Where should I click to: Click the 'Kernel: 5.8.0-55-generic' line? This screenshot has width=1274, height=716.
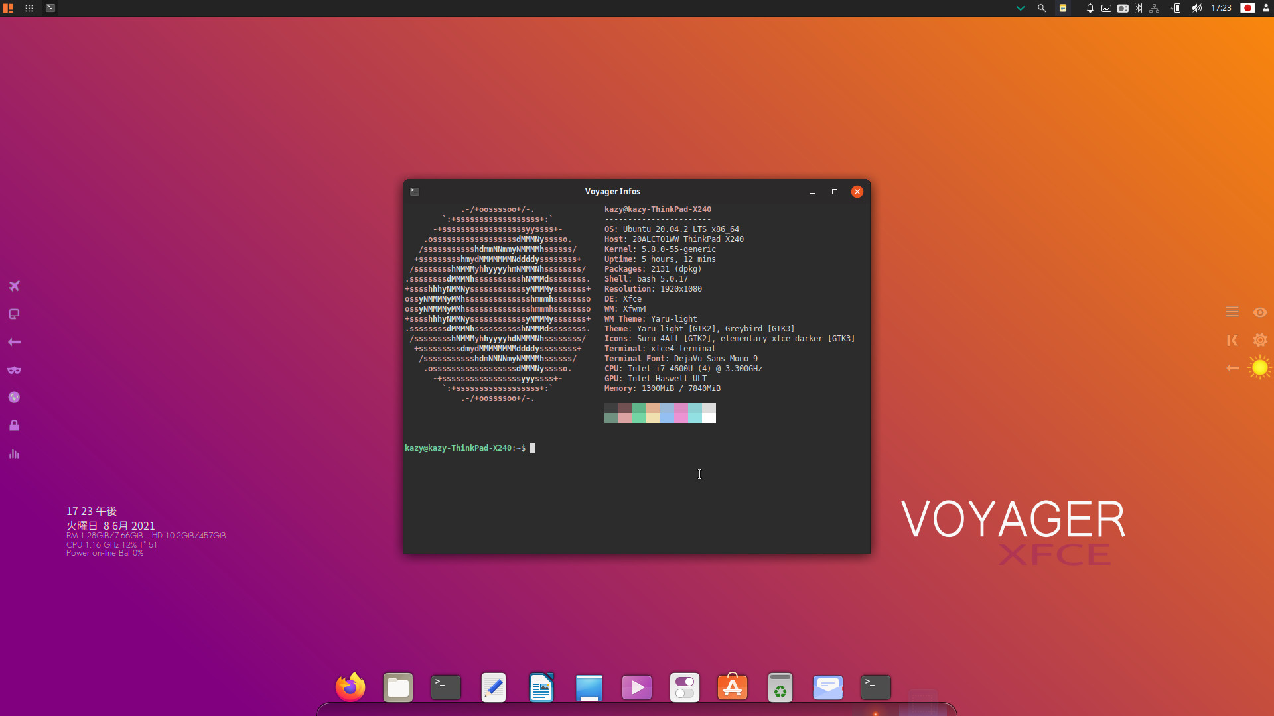point(660,249)
